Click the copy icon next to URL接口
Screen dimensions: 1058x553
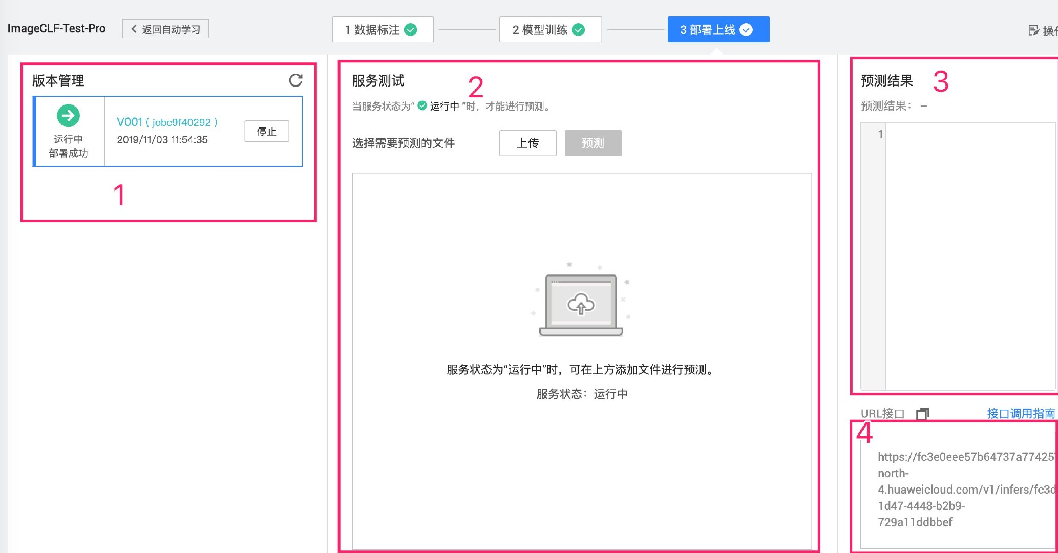tap(921, 412)
